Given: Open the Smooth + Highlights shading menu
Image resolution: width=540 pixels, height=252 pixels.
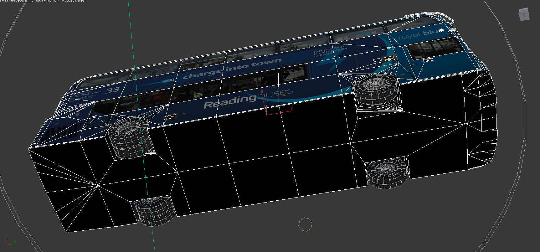Looking at the screenshot, I should click(x=58, y=1).
